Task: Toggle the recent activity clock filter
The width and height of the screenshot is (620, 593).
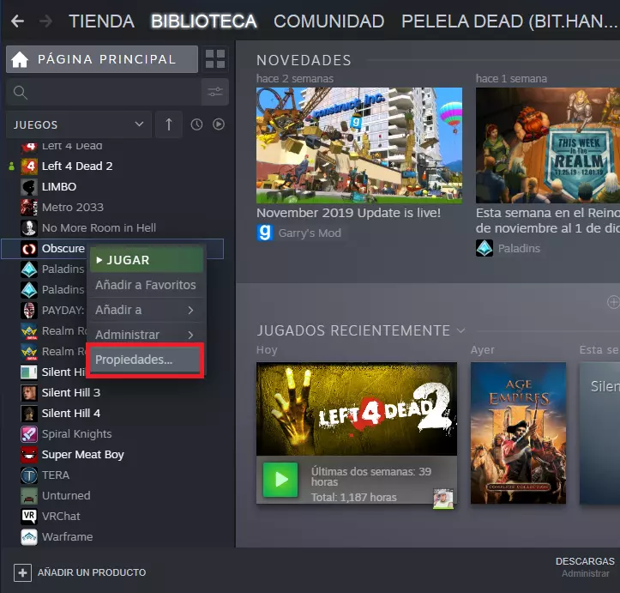Action: [196, 124]
